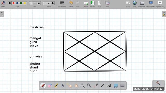Viewport: 166px width, 93px height.
Task: Select the Pen tool in bottom palette
Action: [43, 86]
